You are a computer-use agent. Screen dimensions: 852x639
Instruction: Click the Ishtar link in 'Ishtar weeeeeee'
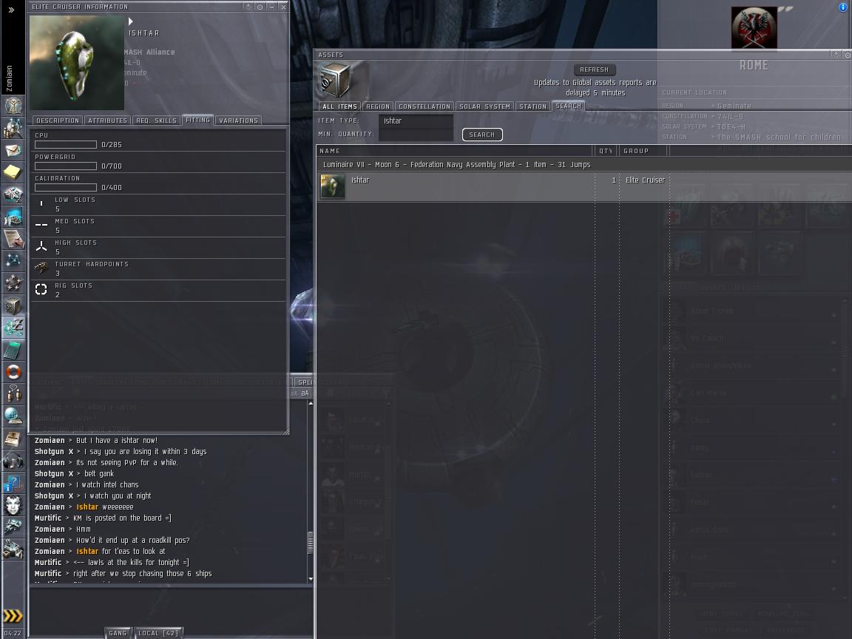(87, 507)
